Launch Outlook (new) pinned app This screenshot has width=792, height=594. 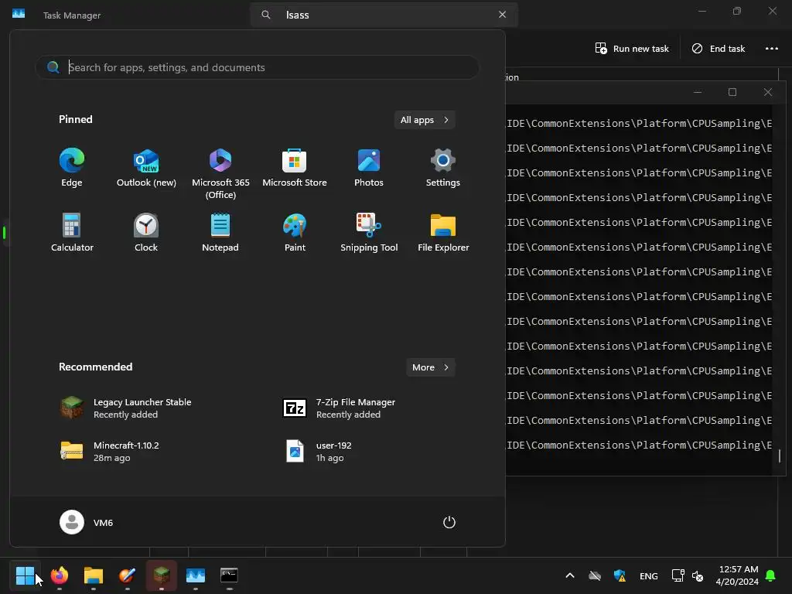(146, 168)
